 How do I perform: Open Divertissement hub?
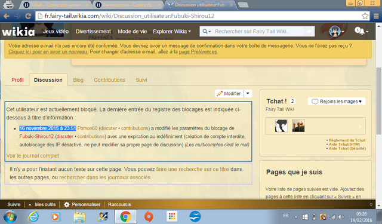[93, 32]
